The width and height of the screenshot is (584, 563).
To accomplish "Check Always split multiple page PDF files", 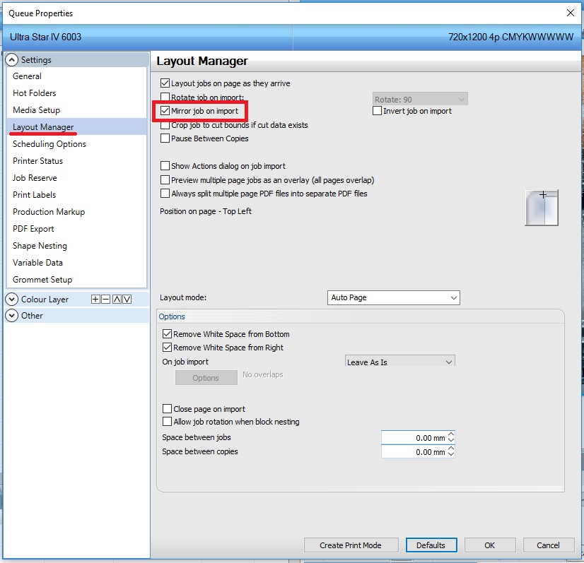I will coord(165,193).
